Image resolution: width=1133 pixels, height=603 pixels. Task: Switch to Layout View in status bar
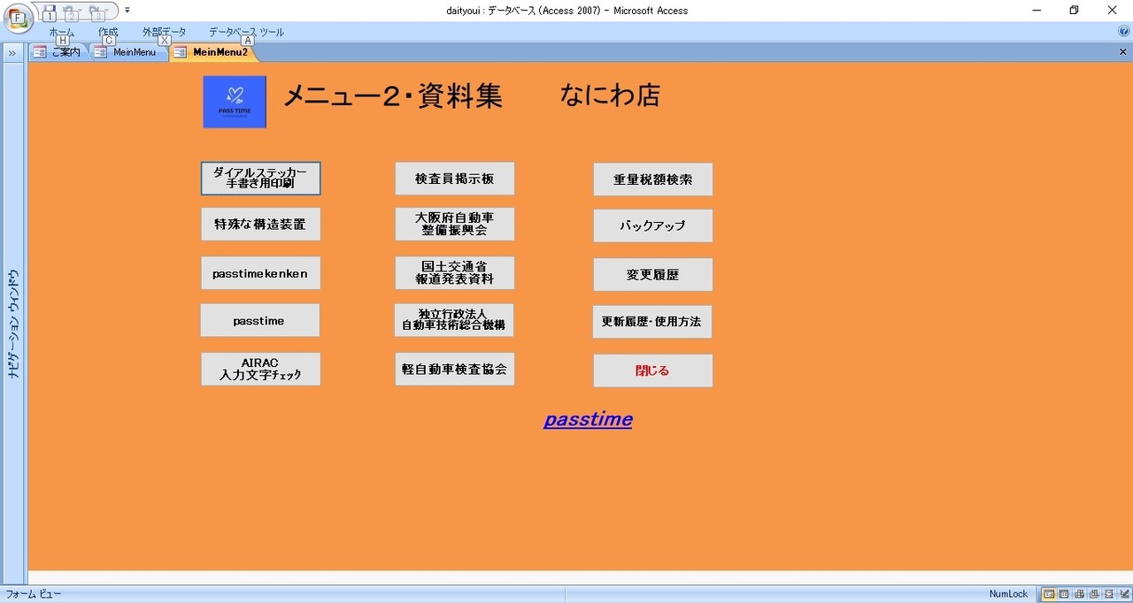[x=1109, y=594]
